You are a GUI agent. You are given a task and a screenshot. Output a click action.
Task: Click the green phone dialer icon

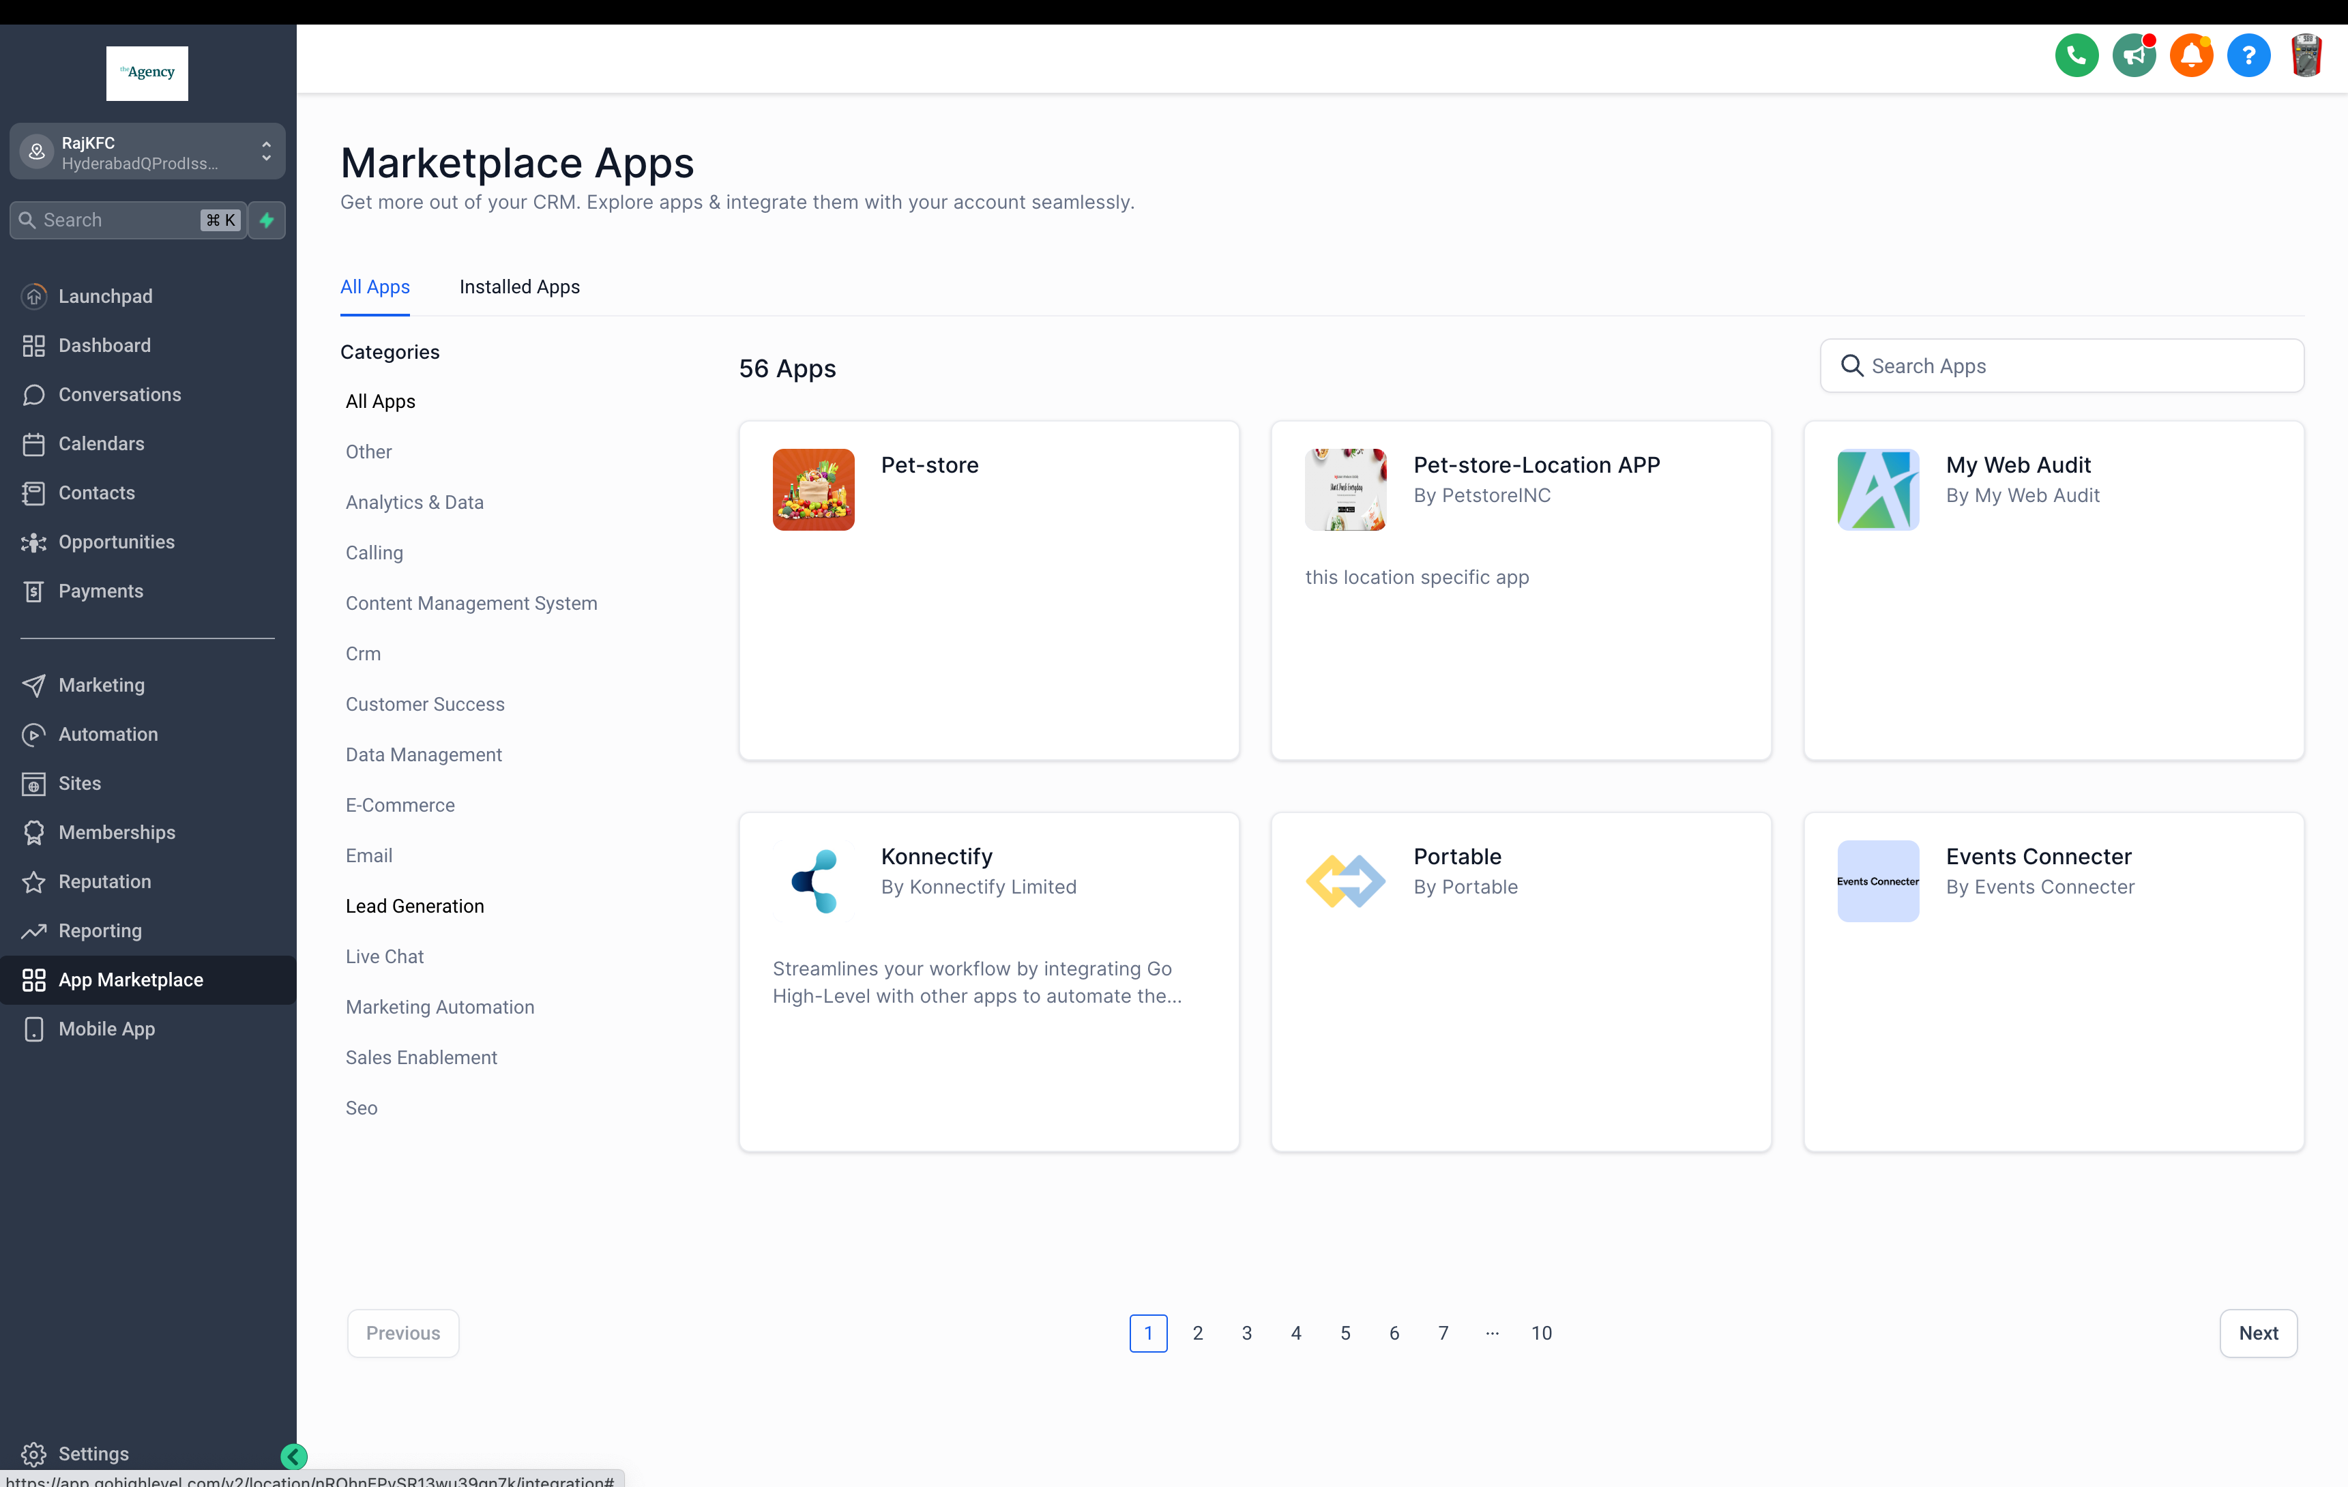[x=2076, y=55]
